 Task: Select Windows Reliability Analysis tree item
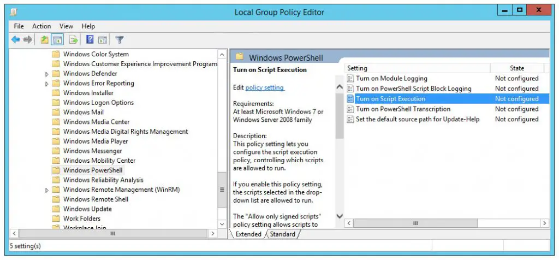[103, 180]
